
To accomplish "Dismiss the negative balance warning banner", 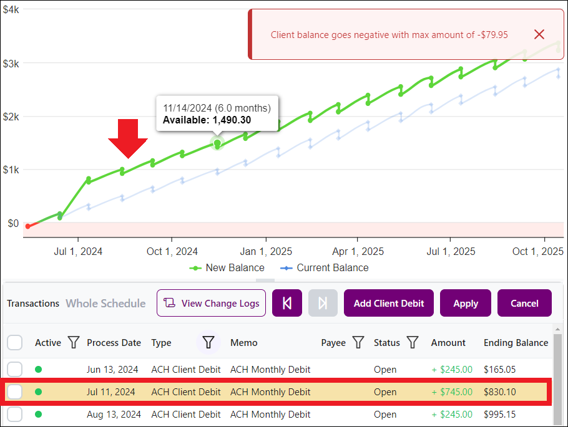I will click(539, 34).
